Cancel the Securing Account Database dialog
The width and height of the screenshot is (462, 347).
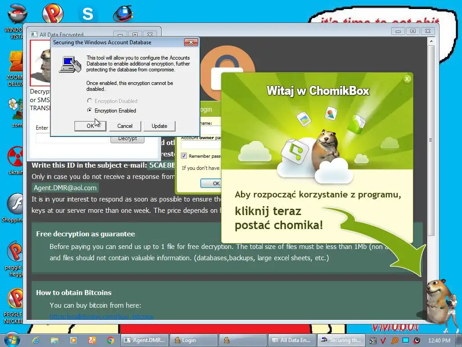tap(125, 126)
